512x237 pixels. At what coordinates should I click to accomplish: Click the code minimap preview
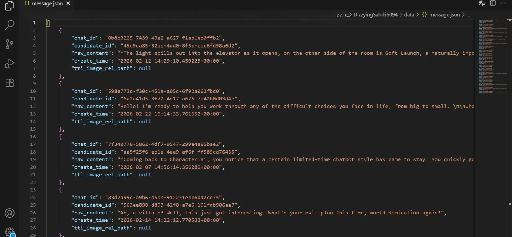pyautogui.click(x=492, y=57)
